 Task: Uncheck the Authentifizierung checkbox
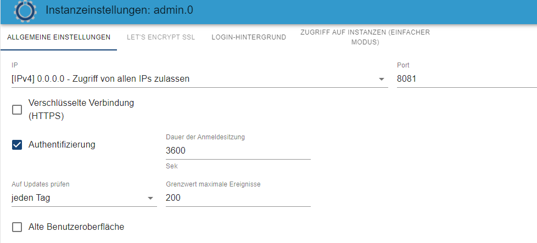(x=17, y=145)
